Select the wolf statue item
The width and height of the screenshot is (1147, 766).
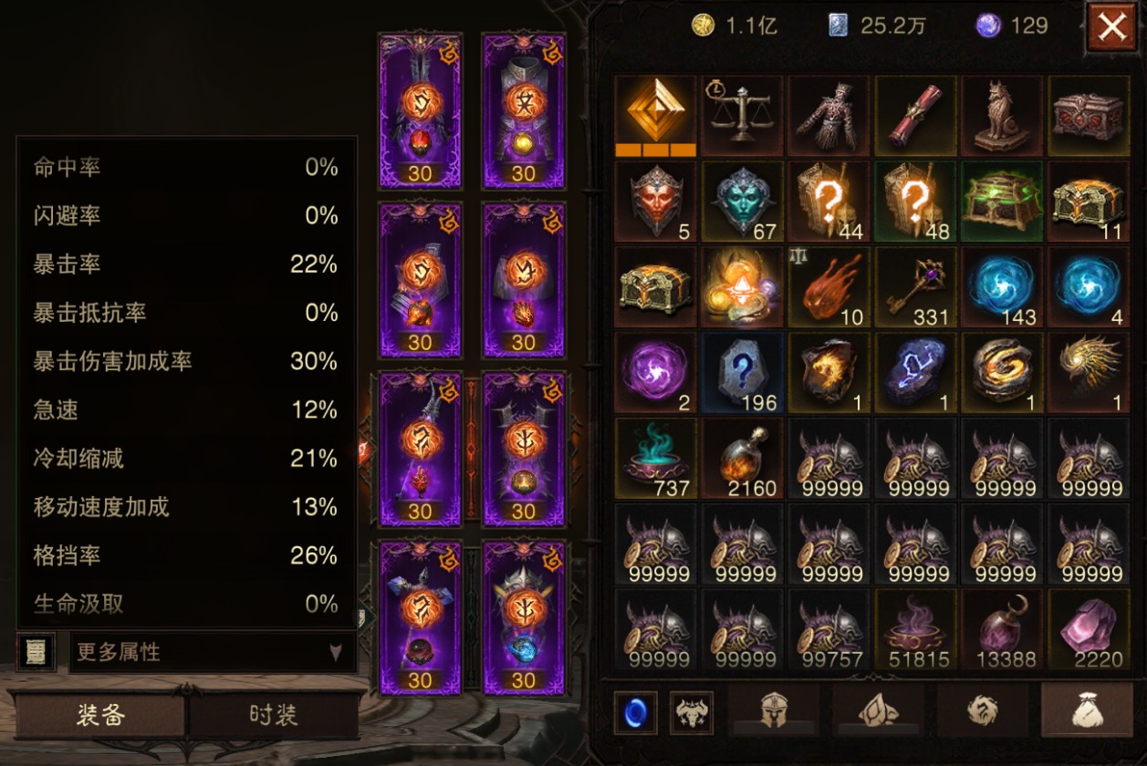point(1001,115)
